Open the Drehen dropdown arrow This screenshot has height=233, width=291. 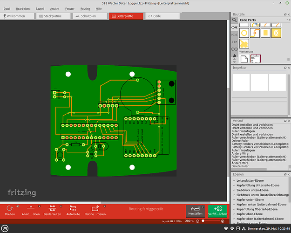(18, 206)
